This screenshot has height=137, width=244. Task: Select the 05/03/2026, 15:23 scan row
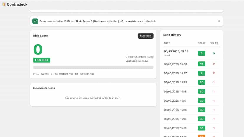point(192,82)
